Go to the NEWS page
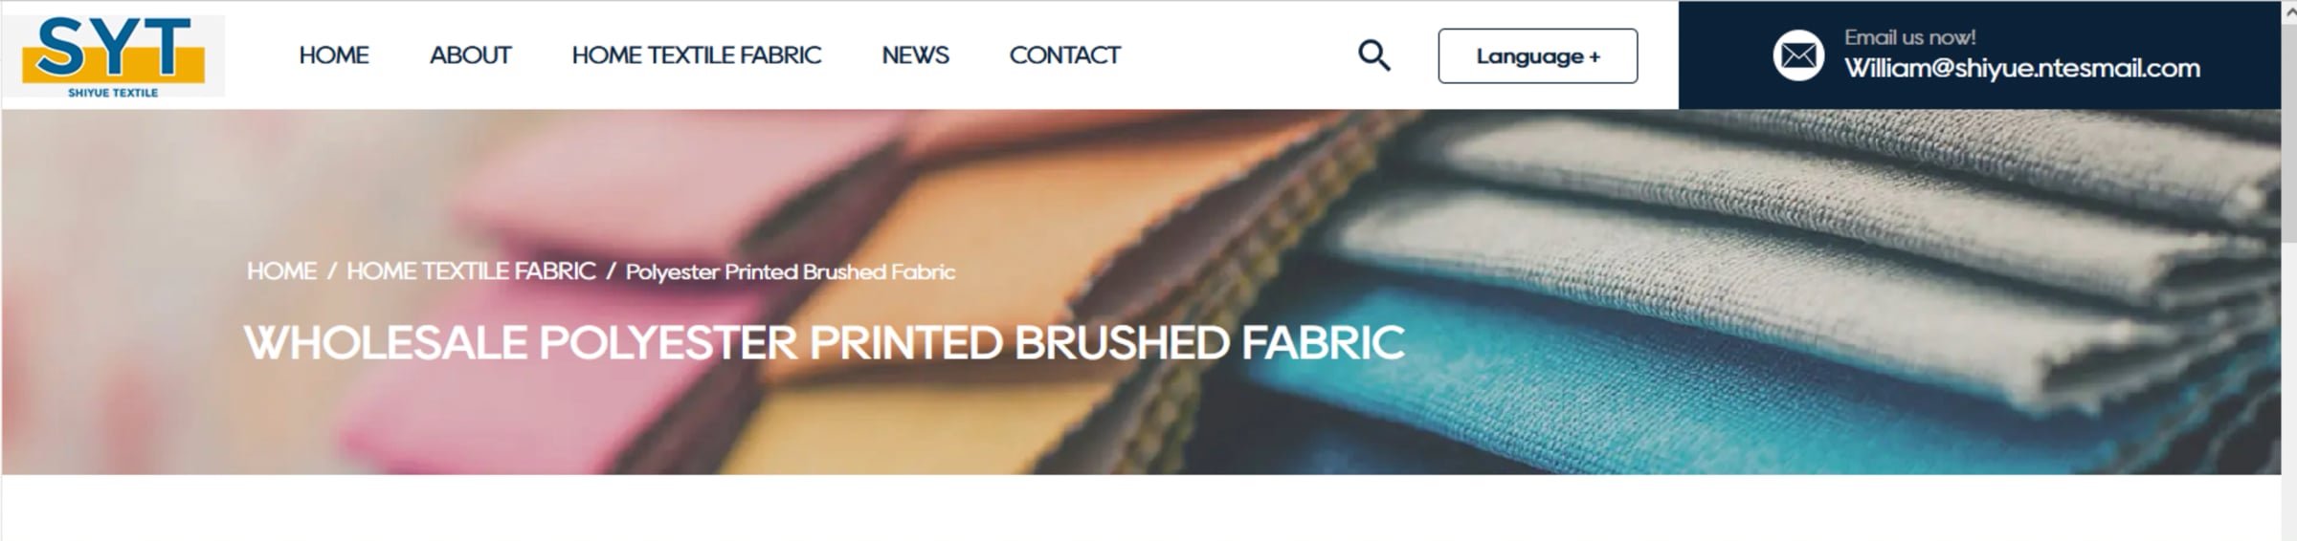This screenshot has height=541, width=2297. coord(915,55)
